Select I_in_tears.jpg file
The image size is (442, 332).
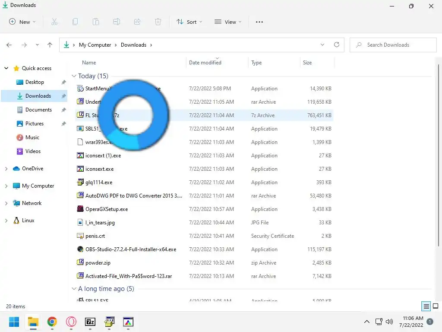tap(204, 223)
